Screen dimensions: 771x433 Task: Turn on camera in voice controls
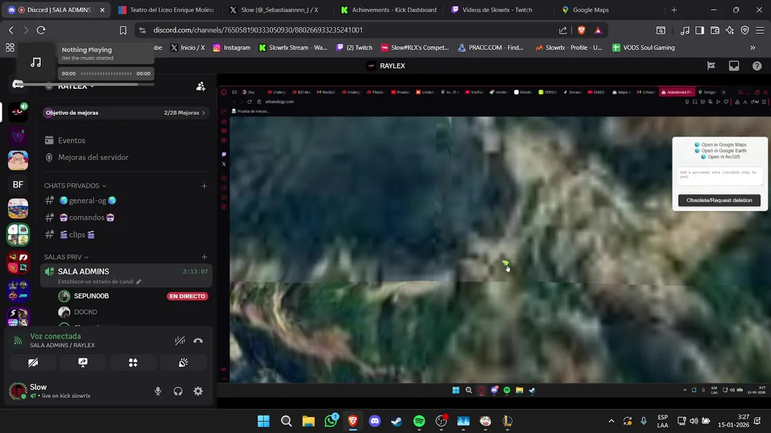[x=33, y=363]
